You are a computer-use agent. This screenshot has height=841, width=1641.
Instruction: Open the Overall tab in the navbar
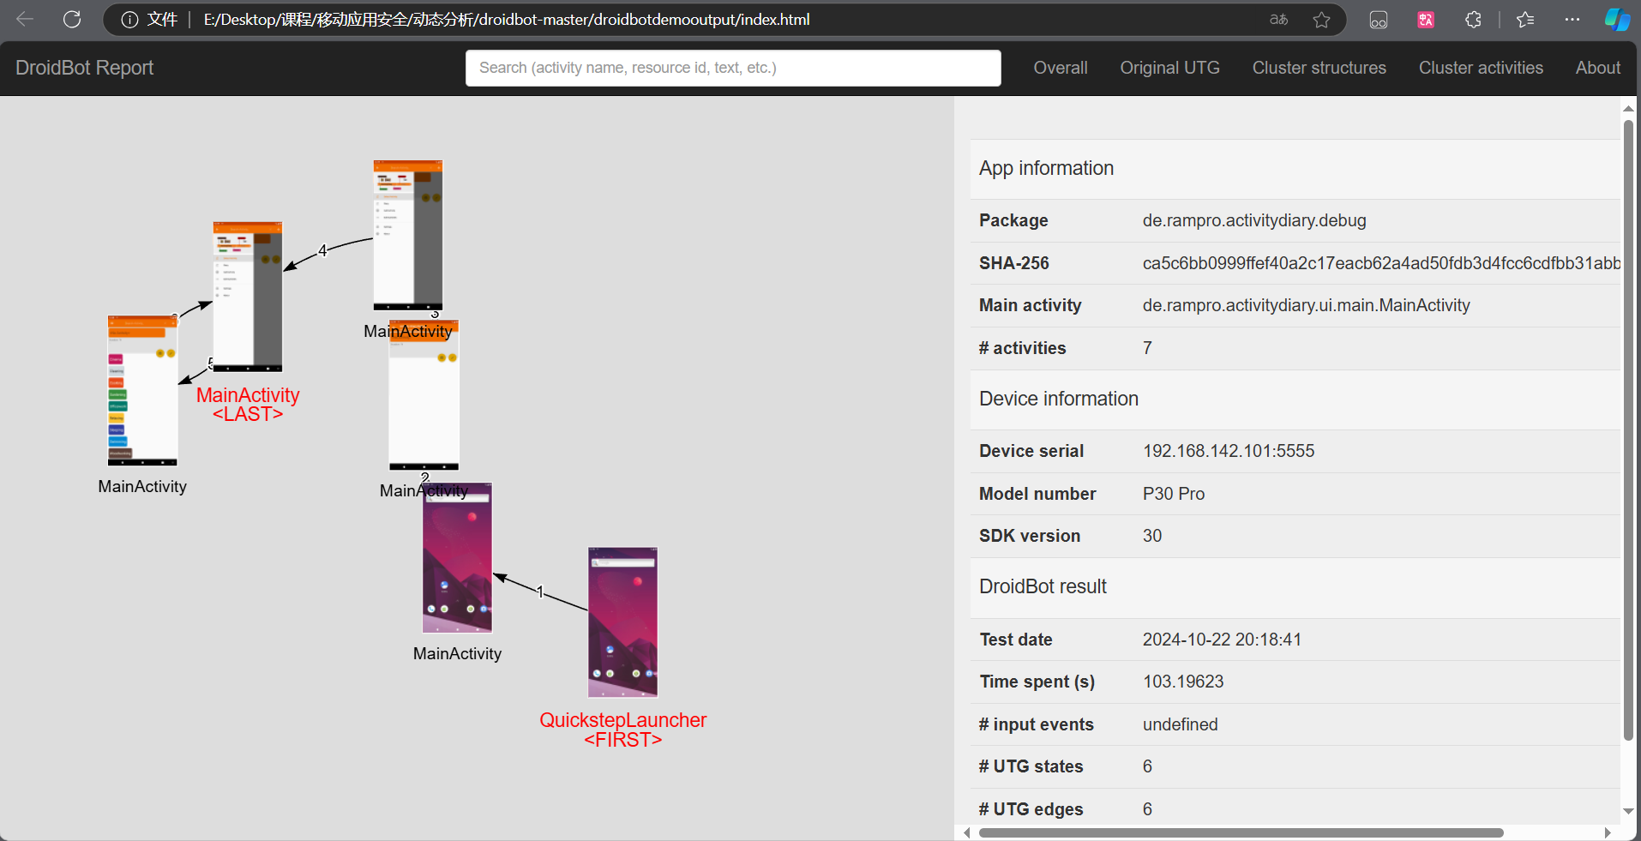1060,68
